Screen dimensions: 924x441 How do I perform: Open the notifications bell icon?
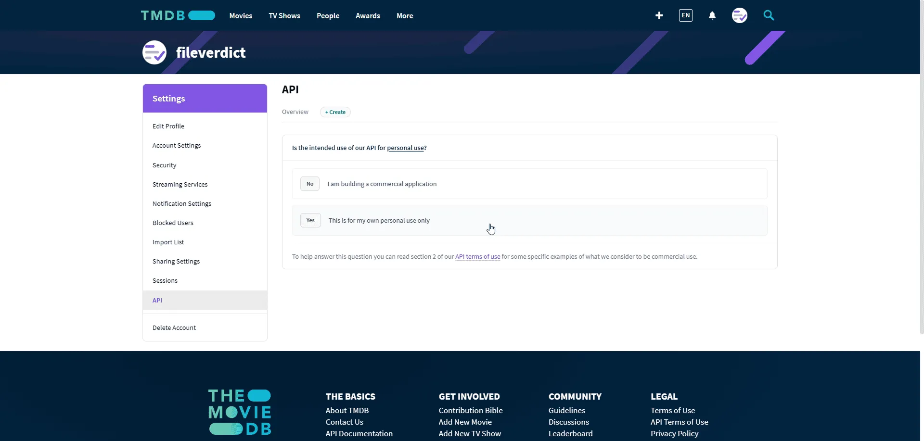[x=712, y=15]
